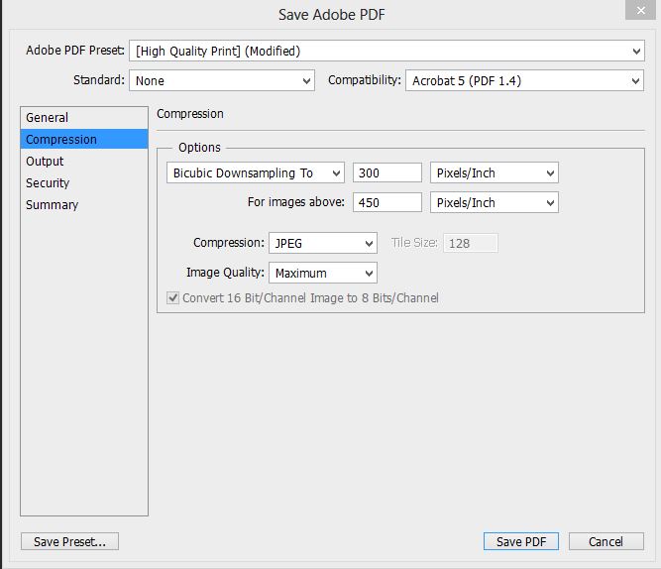The height and width of the screenshot is (569, 661).
Task: Click the Image Quality label
Action: pos(226,273)
